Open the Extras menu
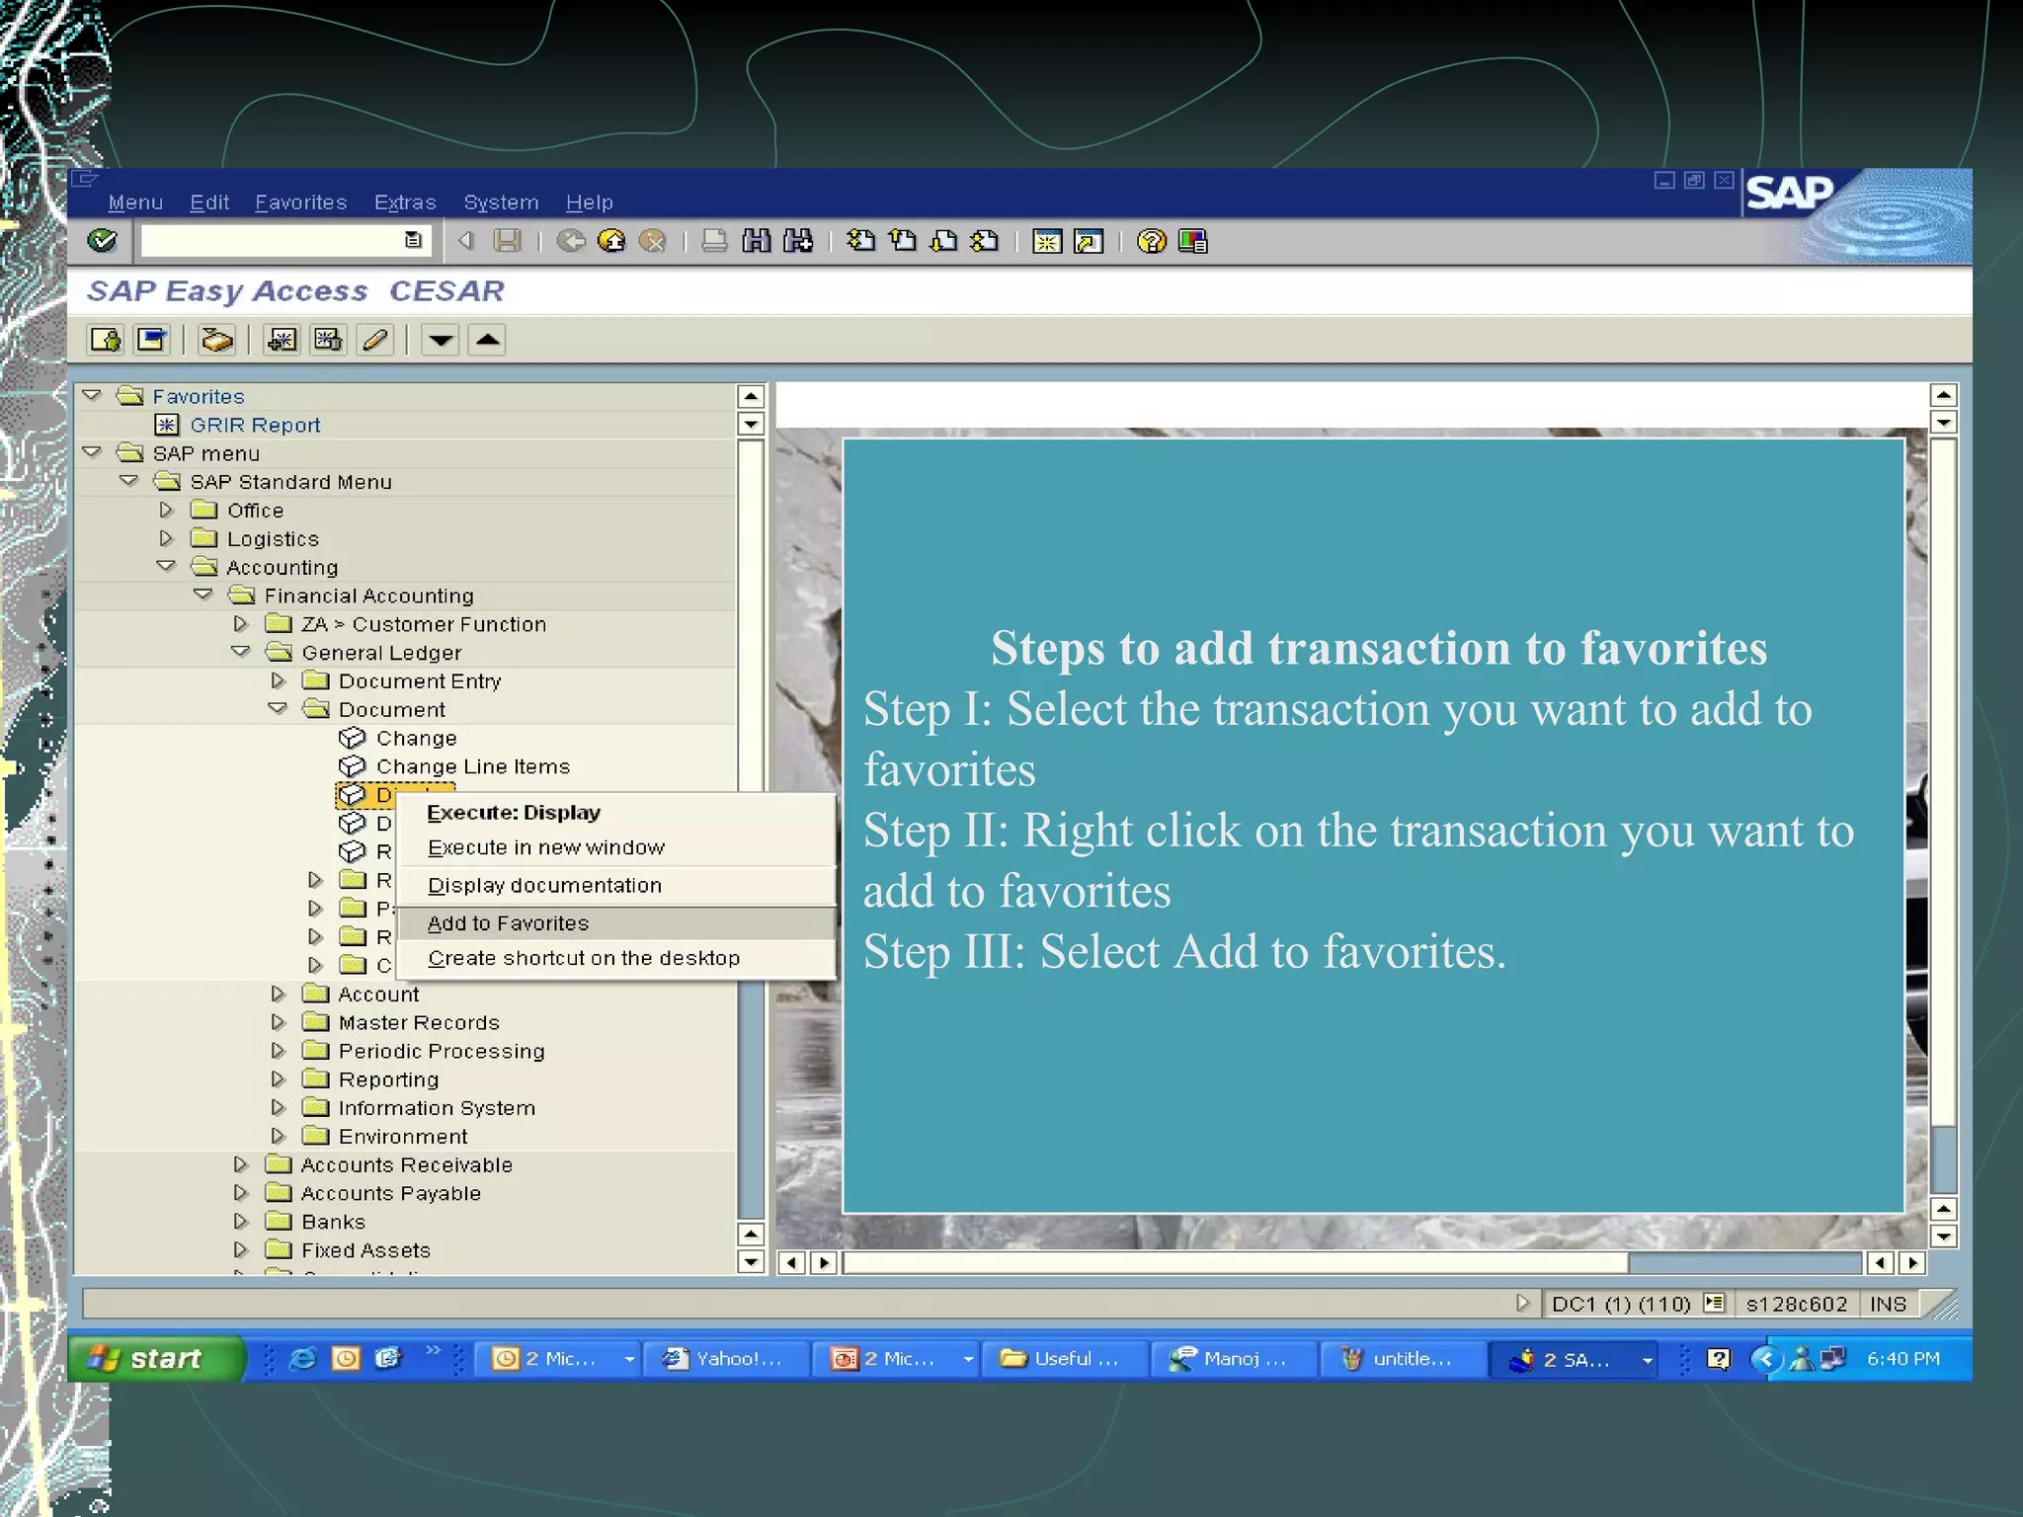 coord(405,202)
